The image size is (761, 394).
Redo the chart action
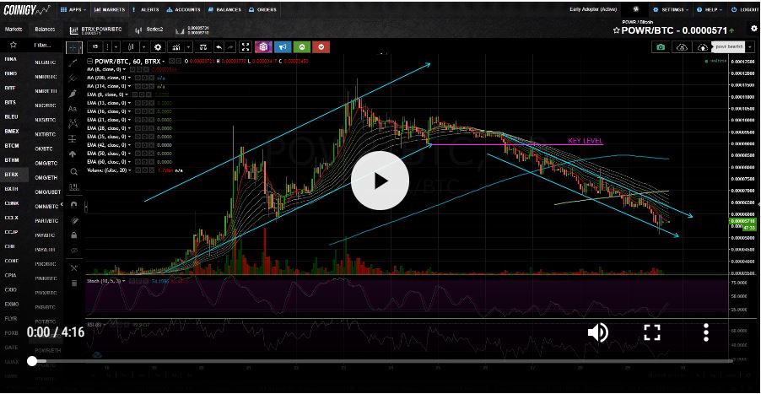(230, 47)
